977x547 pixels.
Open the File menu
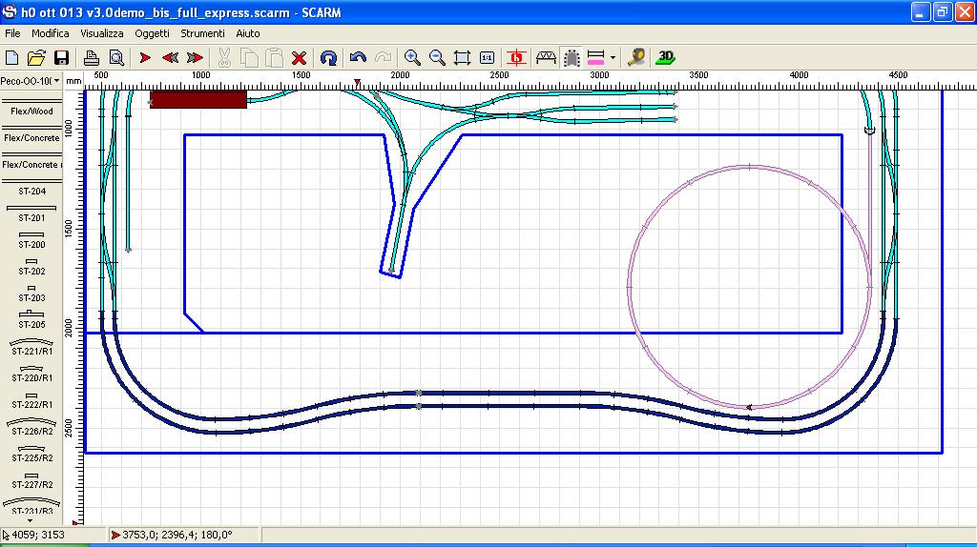click(x=12, y=33)
